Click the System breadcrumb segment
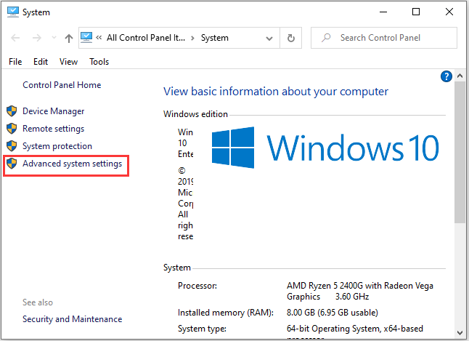Screen dimensions: 469x341 (214, 38)
